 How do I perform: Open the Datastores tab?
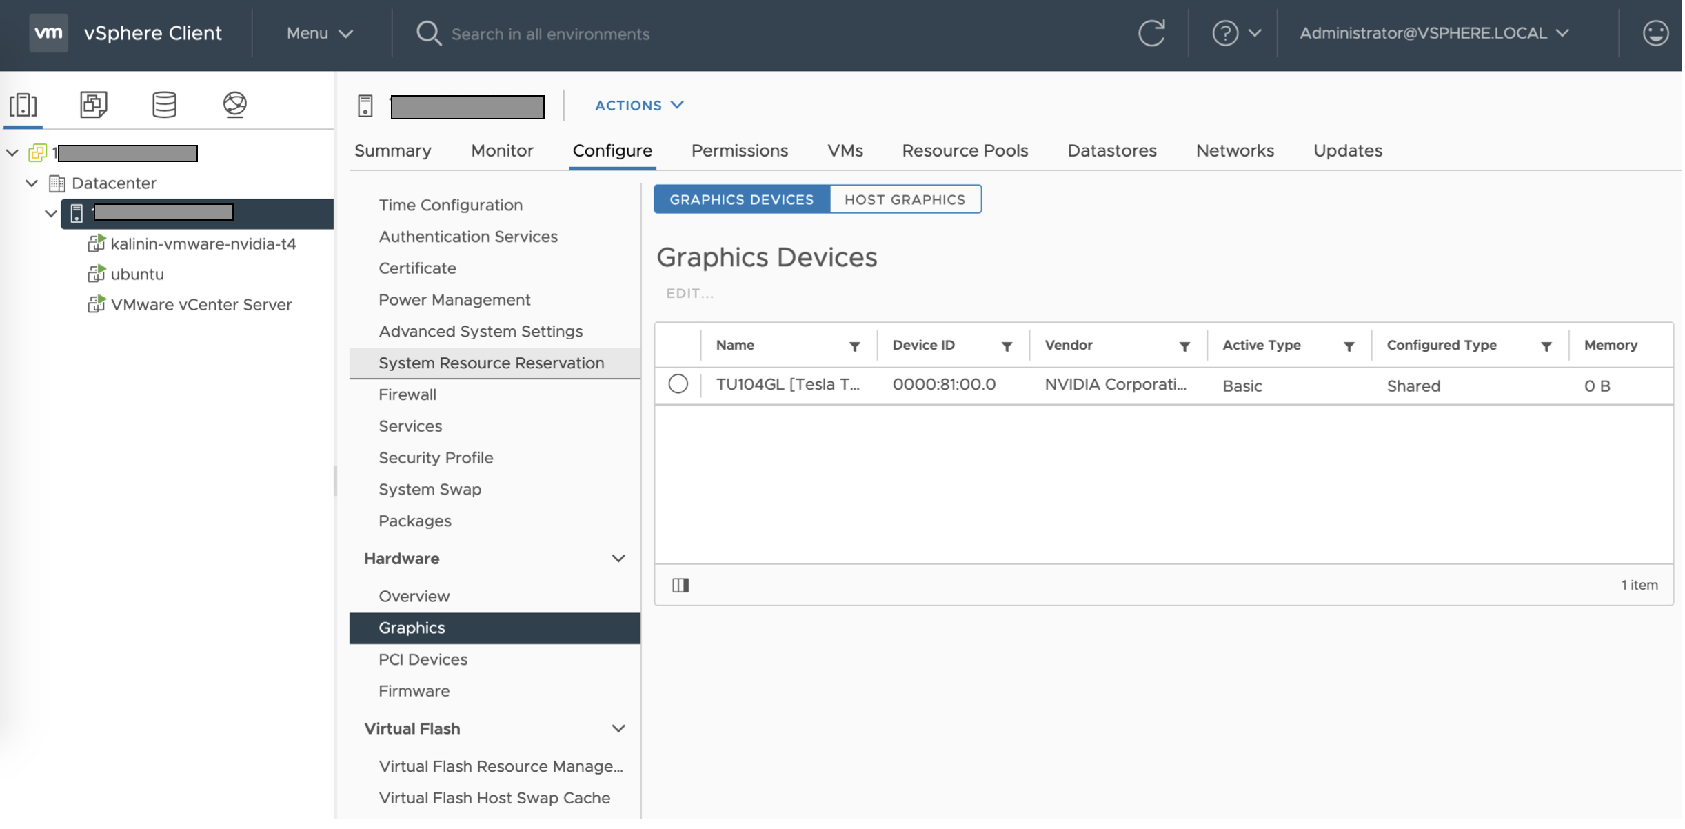pyautogui.click(x=1113, y=151)
